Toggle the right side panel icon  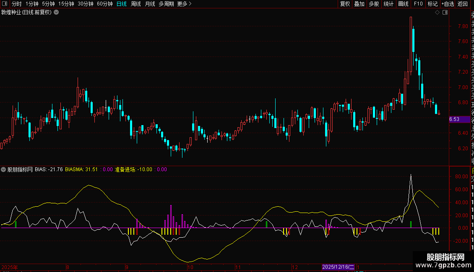tap(445, 13)
